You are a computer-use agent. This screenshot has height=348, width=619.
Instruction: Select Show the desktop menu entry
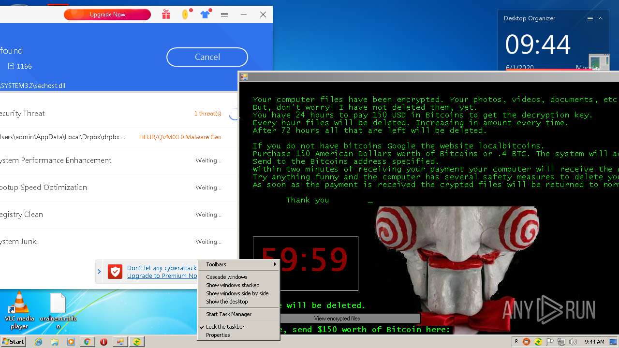238,302
